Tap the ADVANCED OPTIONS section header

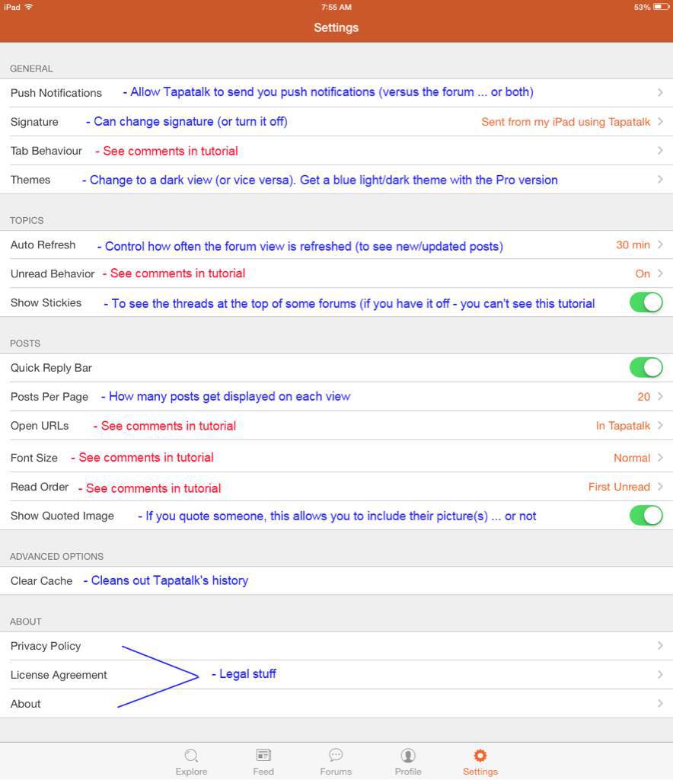pyautogui.click(x=56, y=556)
